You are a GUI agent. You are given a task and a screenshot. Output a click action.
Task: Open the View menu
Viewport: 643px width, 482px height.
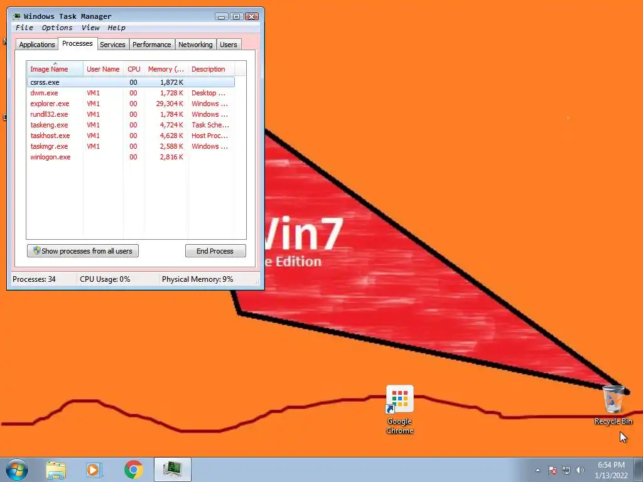[x=90, y=28]
